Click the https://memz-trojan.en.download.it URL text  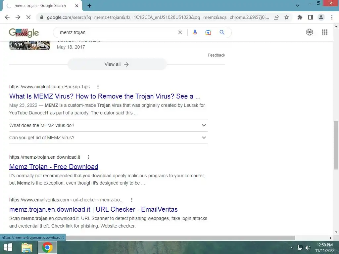[45, 157]
